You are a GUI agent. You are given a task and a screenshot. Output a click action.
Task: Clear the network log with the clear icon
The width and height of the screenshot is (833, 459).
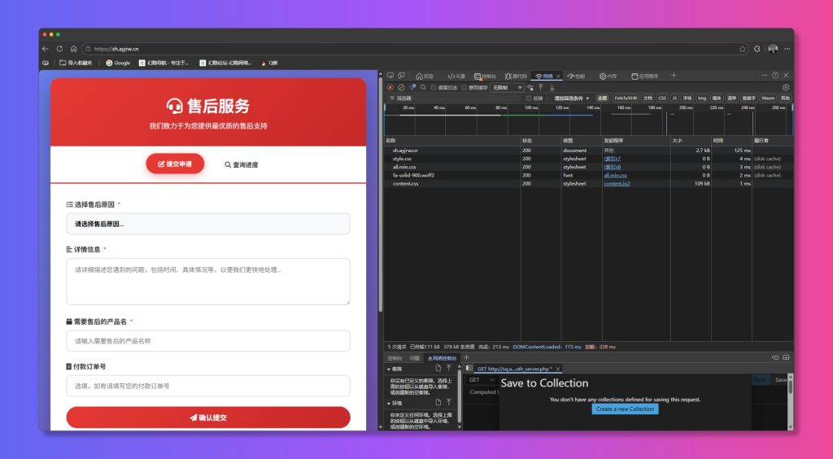(401, 87)
